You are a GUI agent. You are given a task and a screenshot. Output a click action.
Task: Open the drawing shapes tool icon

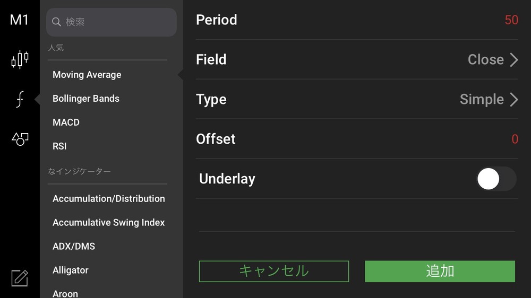[x=20, y=139]
